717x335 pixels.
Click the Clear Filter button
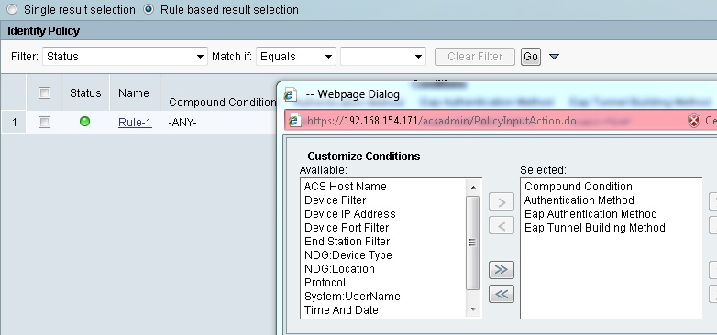tap(475, 57)
